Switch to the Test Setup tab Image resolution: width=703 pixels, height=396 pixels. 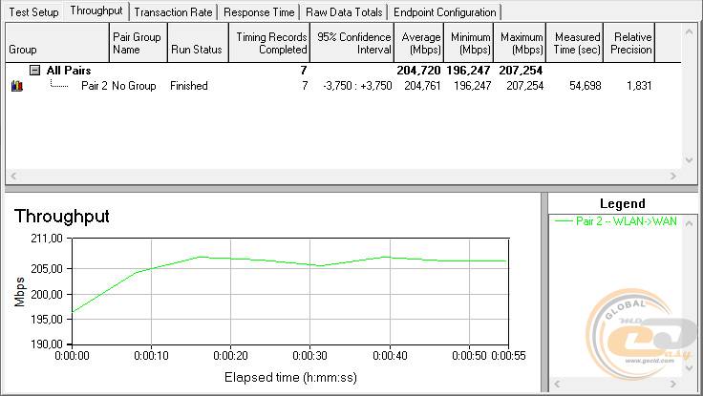pos(32,12)
